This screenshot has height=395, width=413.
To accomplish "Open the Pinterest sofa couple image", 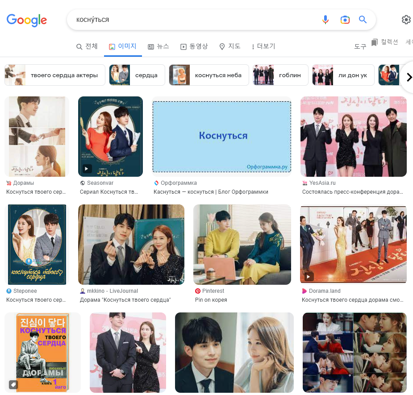I will pos(242,245).
